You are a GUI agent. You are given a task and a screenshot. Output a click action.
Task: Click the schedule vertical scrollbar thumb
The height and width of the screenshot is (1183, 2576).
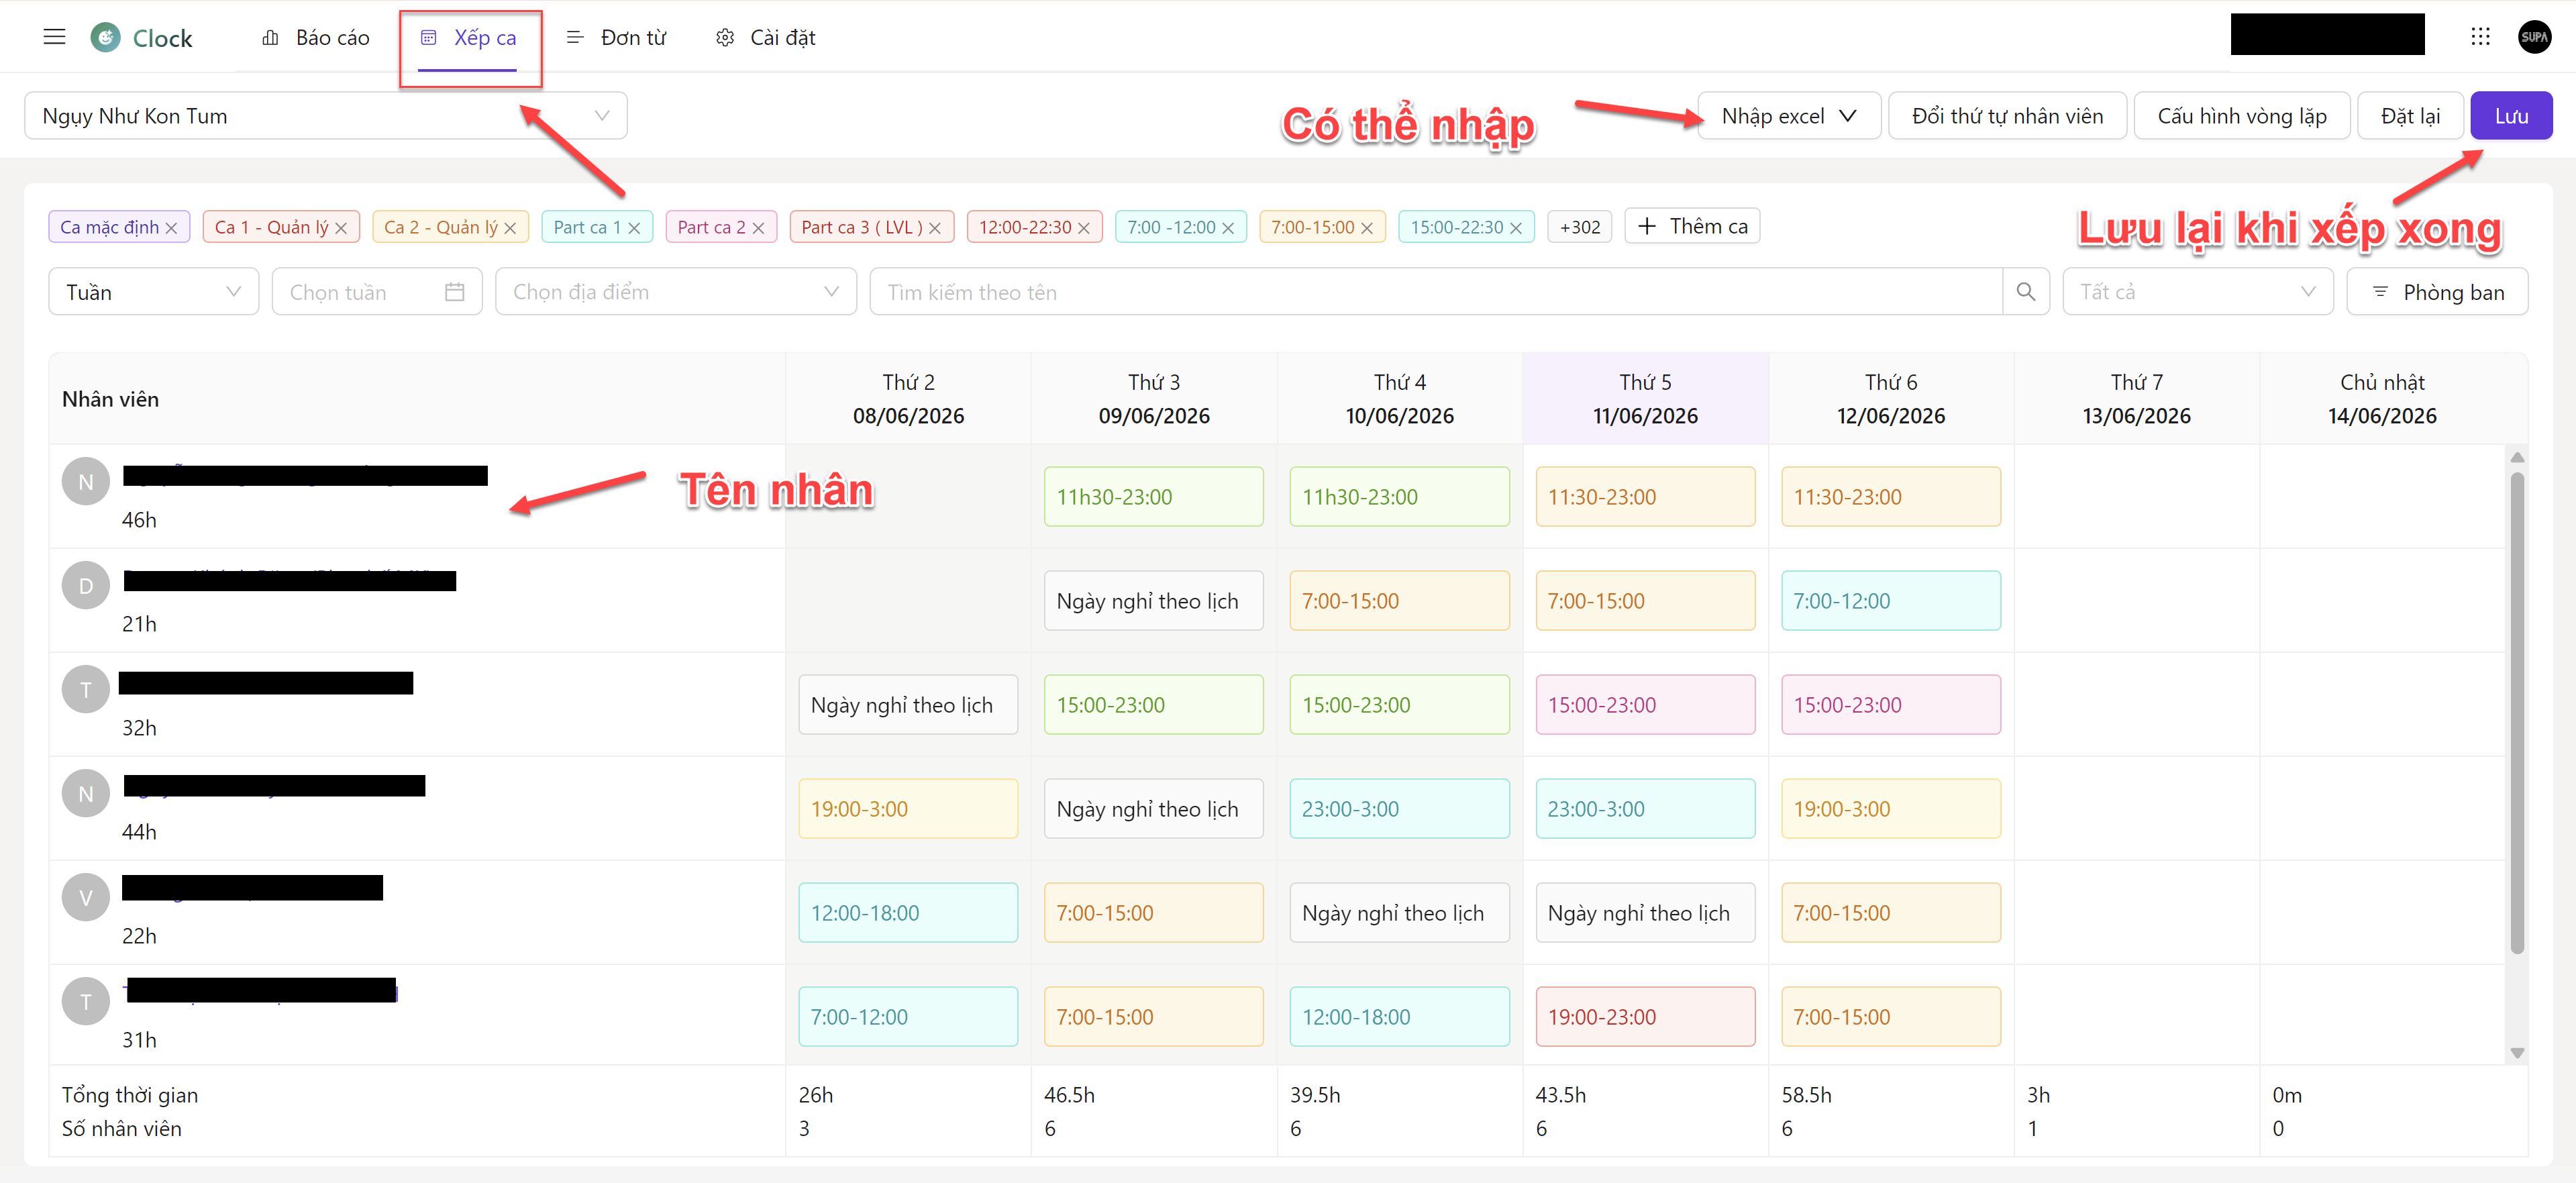tap(2517, 712)
